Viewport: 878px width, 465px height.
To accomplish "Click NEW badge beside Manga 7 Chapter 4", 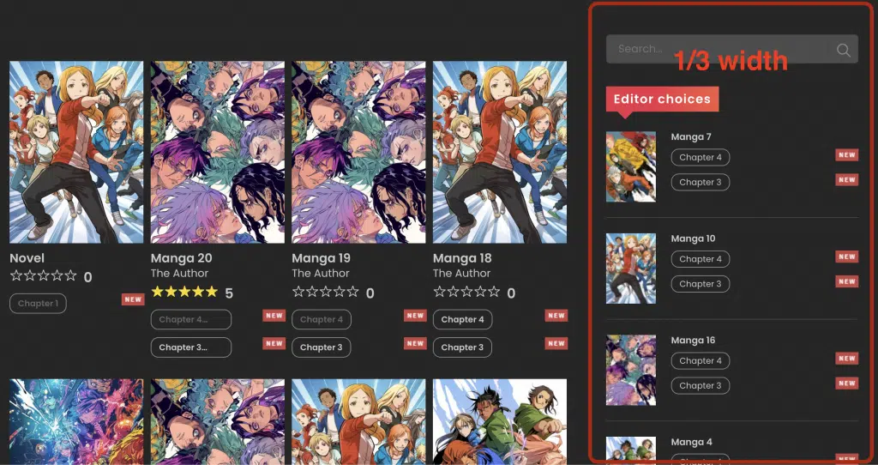I will 846,154.
